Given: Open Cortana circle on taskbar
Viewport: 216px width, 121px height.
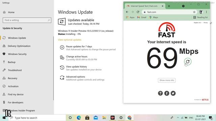Looking at the screenshot, I should (70, 118).
